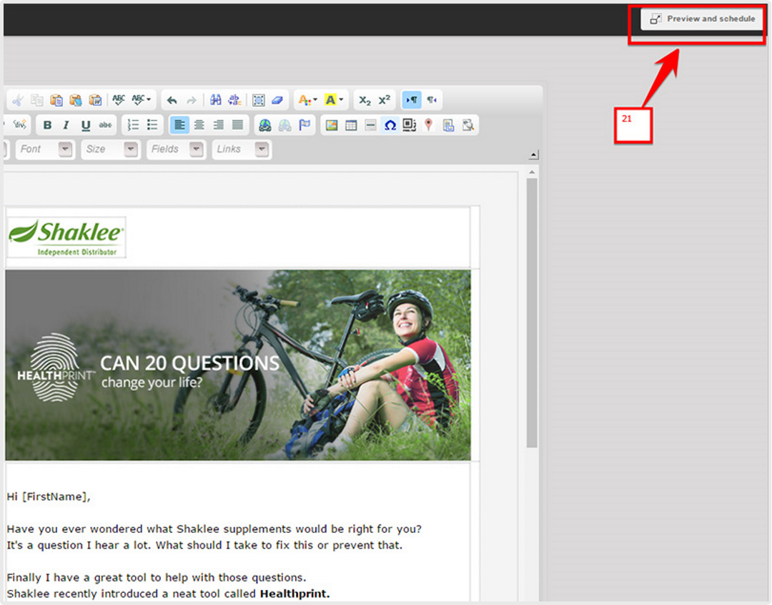Click the Copy icon
This screenshot has height=605, width=772.
pyautogui.click(x=37, y=101)
